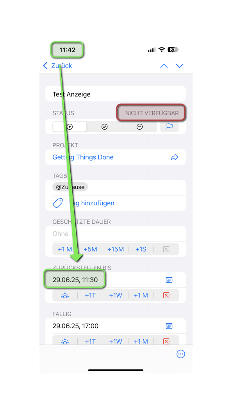This screenshot has width=232, height=413.
Task: Clear the defer date with red X
Action: point(166,295)
